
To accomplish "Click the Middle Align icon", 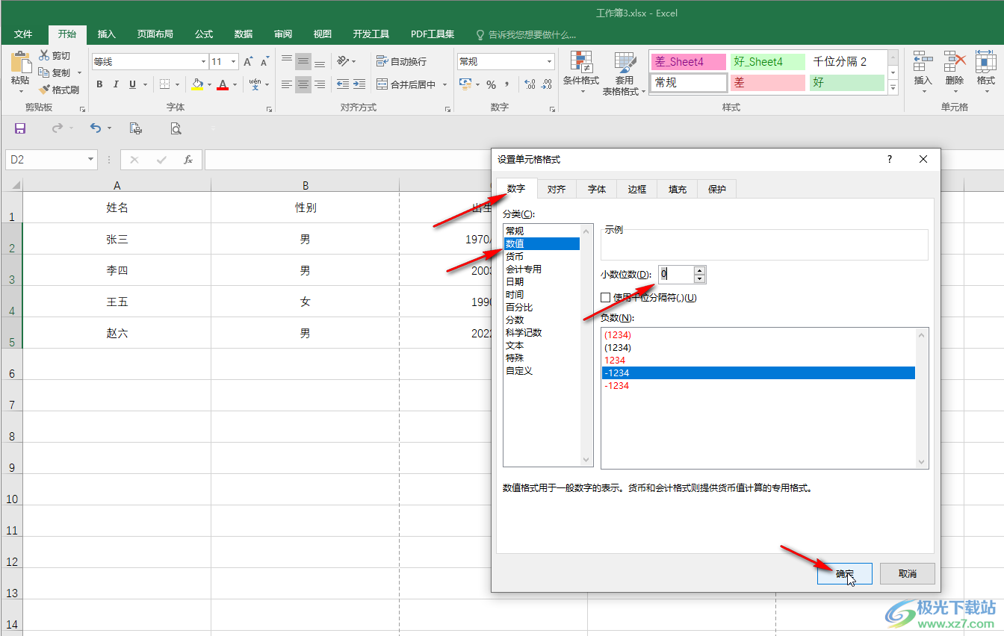I will pos(303,61).
